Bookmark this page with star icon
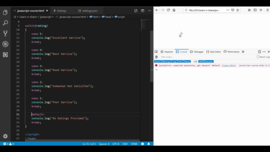The image size is (270, 152). 238,10
